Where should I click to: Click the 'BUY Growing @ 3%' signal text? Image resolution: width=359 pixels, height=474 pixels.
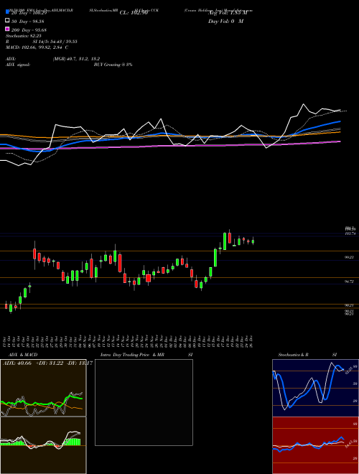(x=113, y=65)
